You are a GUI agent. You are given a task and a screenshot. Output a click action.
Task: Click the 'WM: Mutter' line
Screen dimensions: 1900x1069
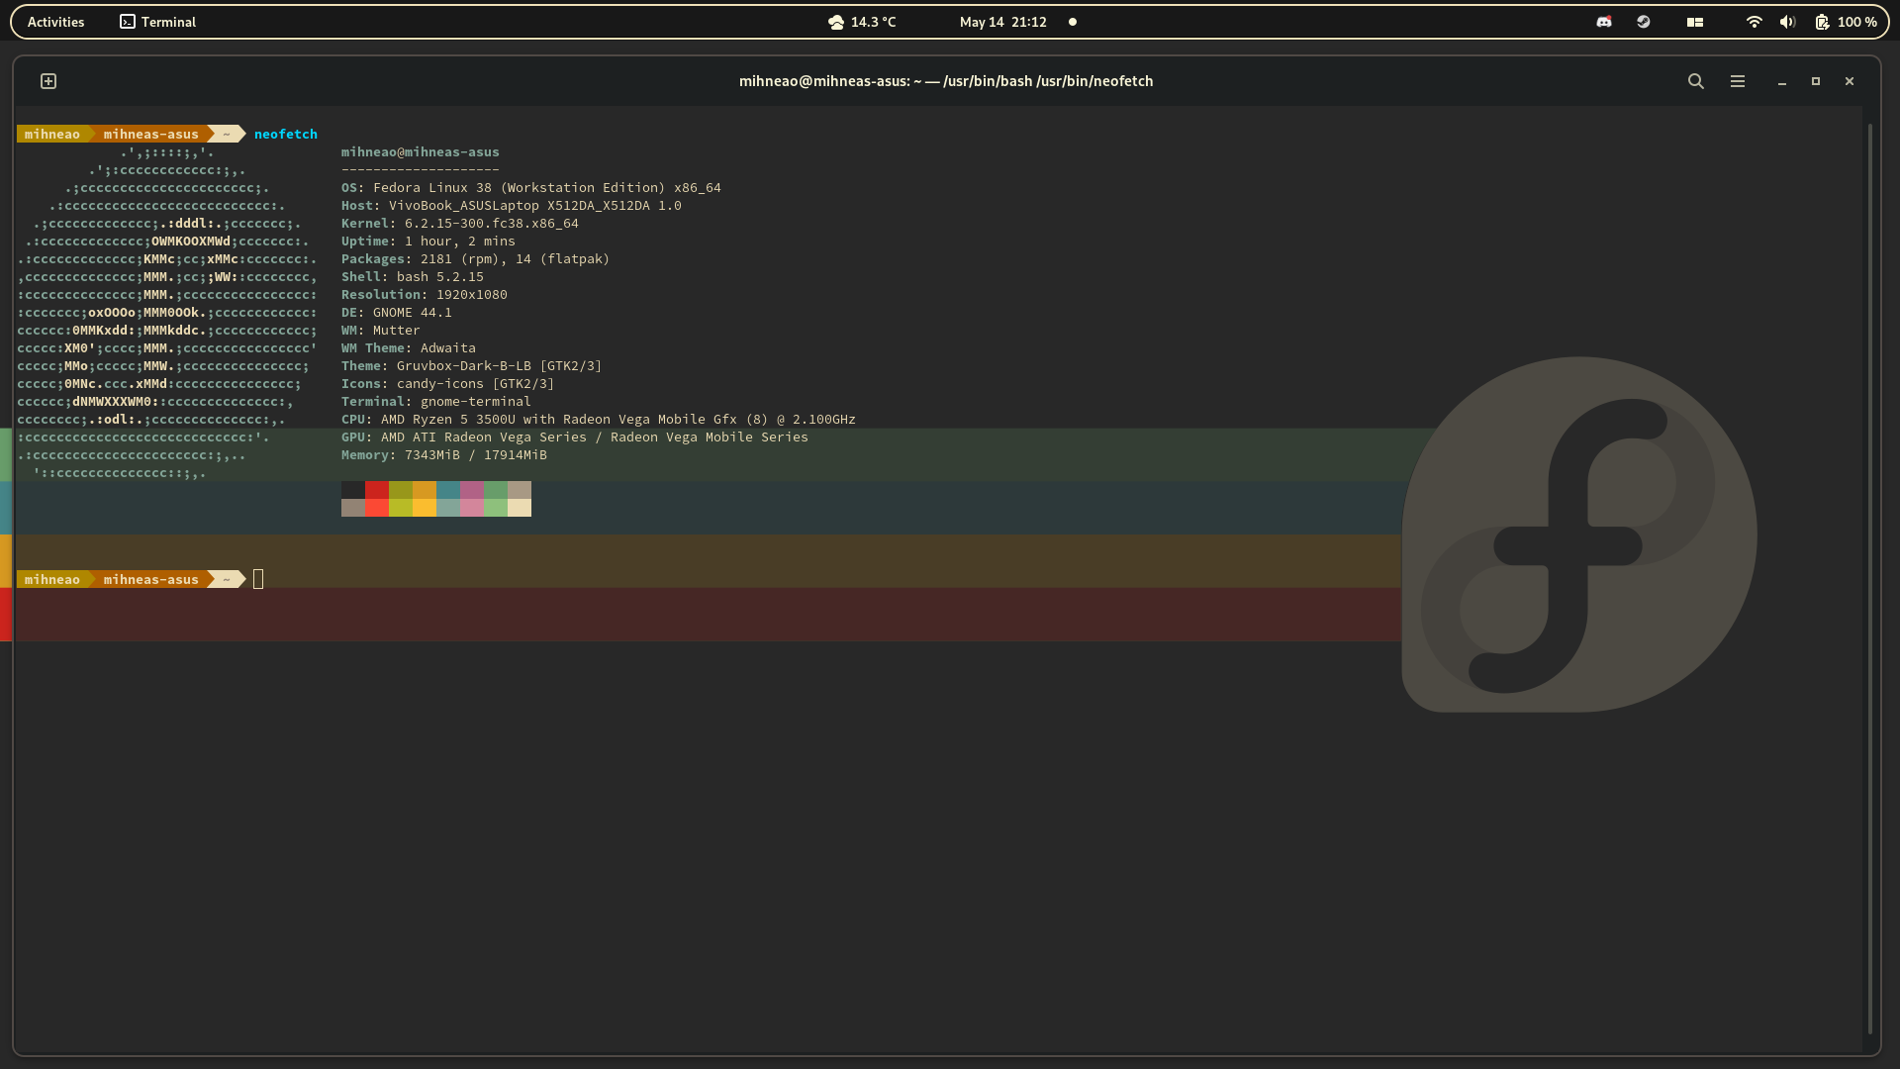point(380,330)
